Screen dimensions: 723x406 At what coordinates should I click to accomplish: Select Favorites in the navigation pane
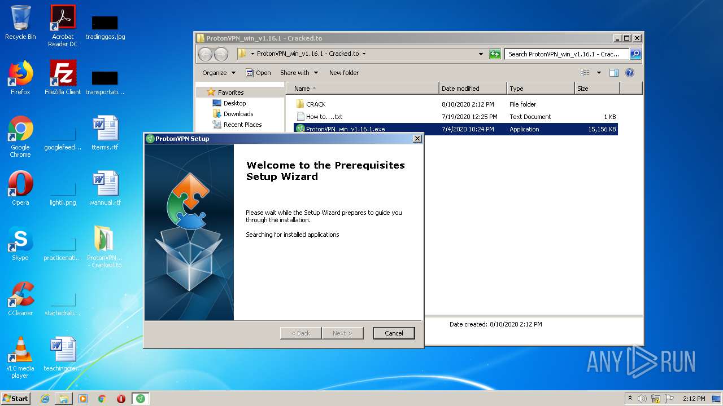[x=230, y=92]
